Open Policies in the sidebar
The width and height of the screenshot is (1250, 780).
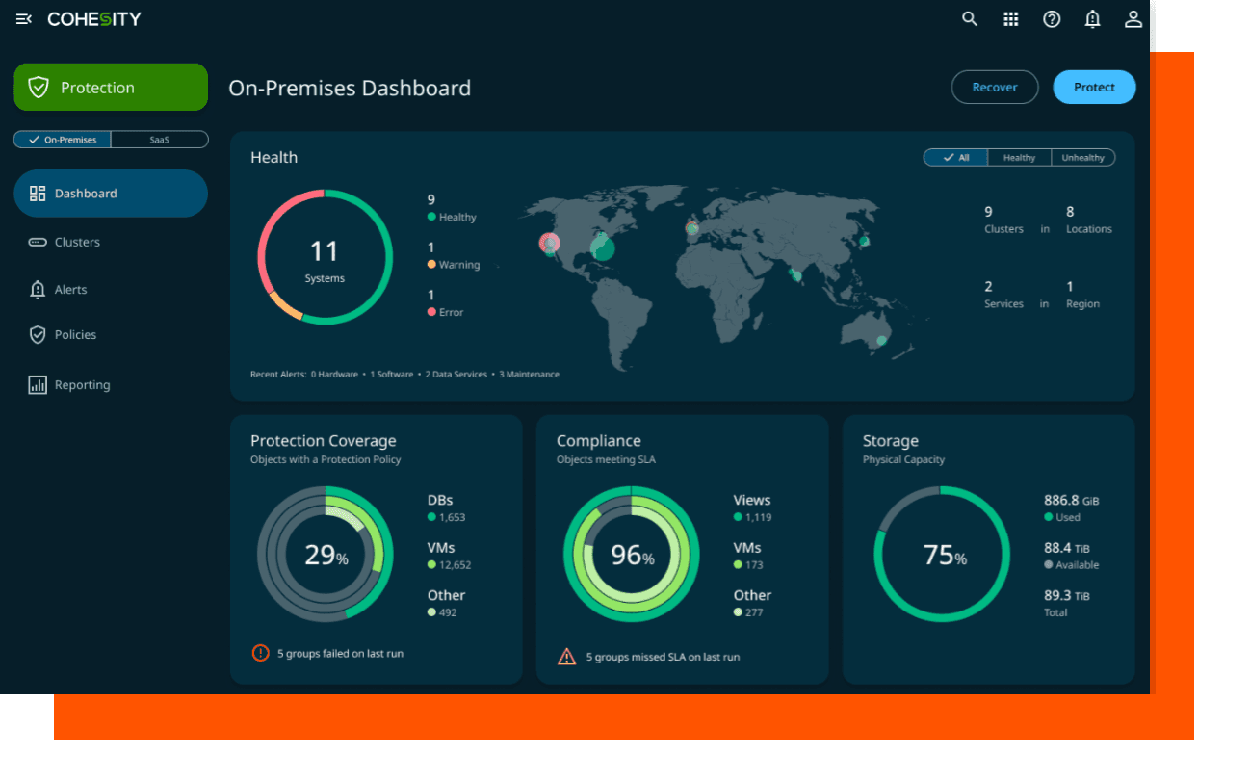[75, 335]
